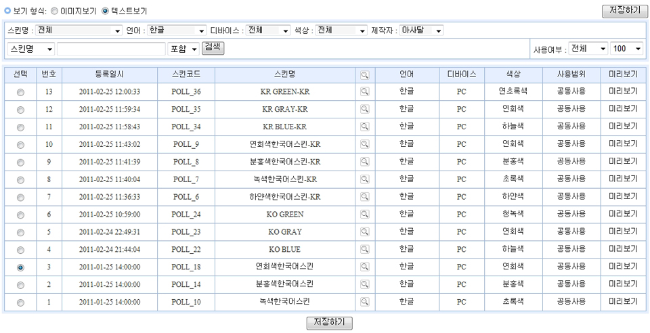The image size is (650, 333).
Task: Click the magnifier icon for KO BLUE
Action: tap(364, 249)
